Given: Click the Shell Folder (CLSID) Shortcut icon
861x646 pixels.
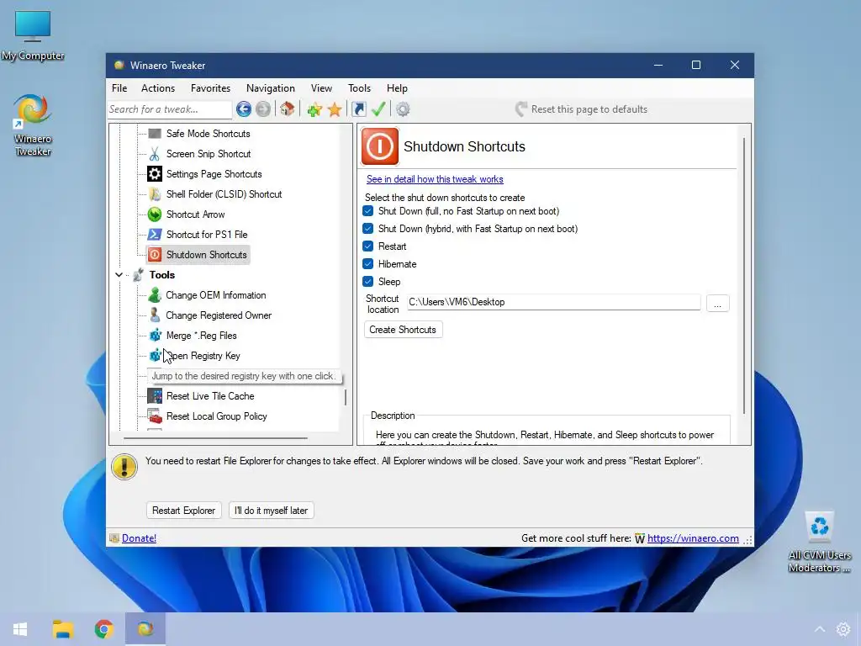Looking at the screenshot, I should [155, 194].
